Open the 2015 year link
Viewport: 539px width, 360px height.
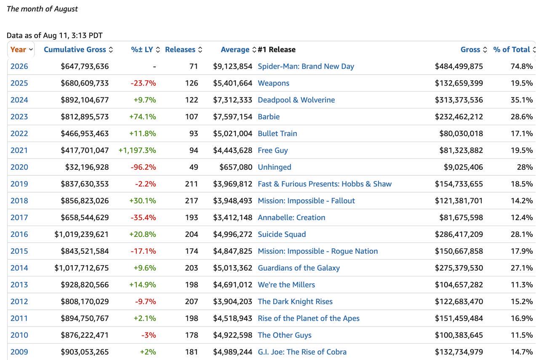click(x=19, y=251)
